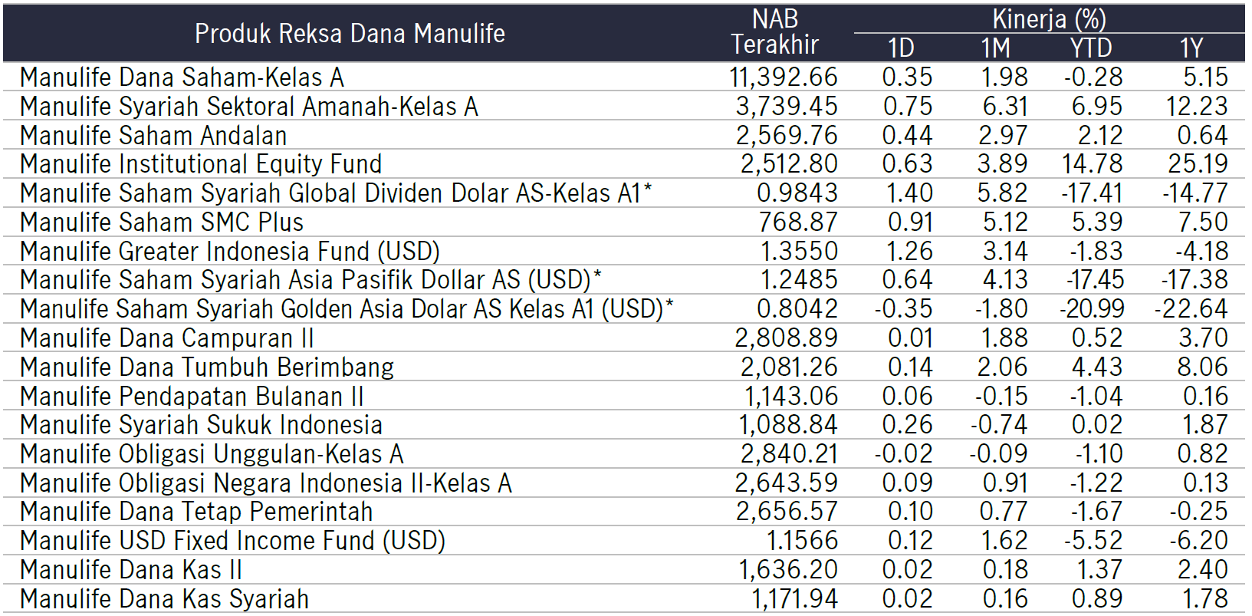
Task: Select the 1M performance column header
Action: coord(995,48)
